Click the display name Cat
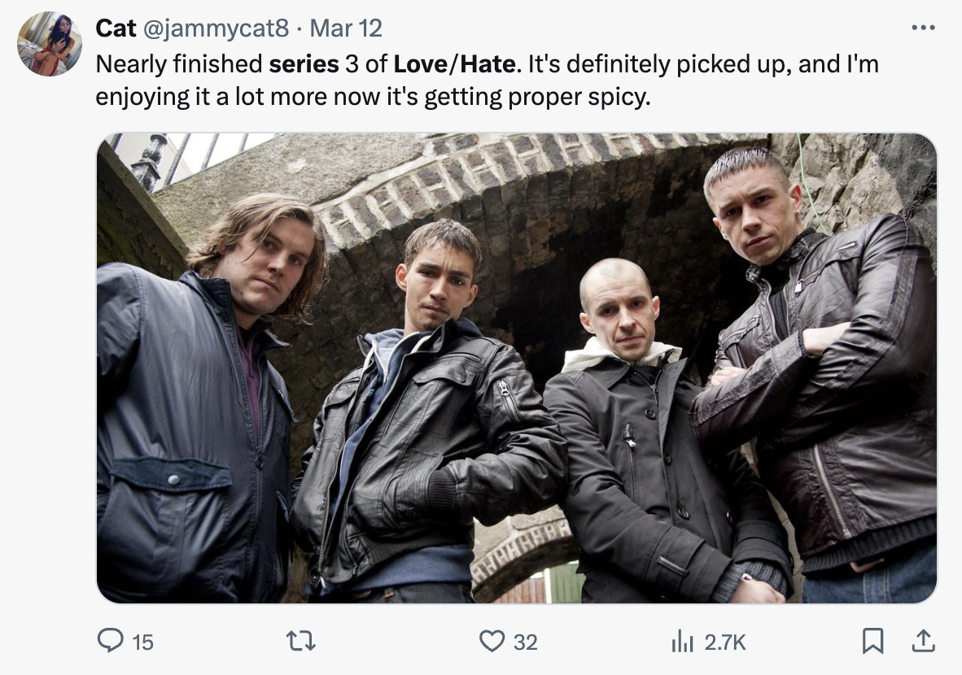962x675 pixels. coord(116,28)
